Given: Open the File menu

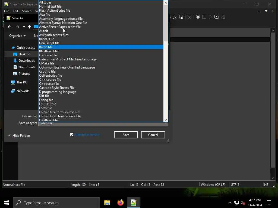Looking at the screenshot, I should pos(7,11).
